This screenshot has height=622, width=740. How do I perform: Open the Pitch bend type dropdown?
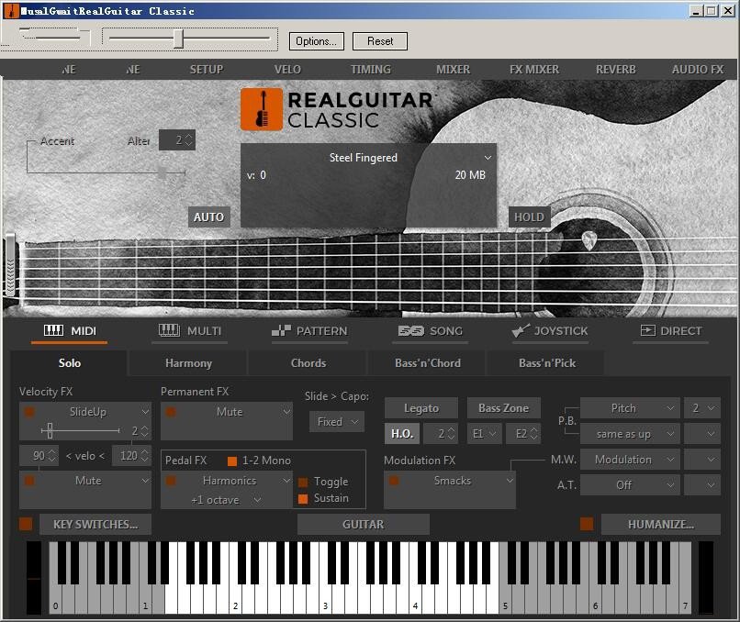(x=630, y=408)
